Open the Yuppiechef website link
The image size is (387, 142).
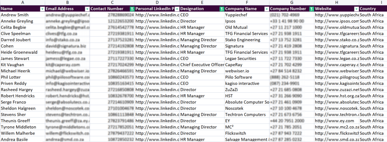[337, 15]
